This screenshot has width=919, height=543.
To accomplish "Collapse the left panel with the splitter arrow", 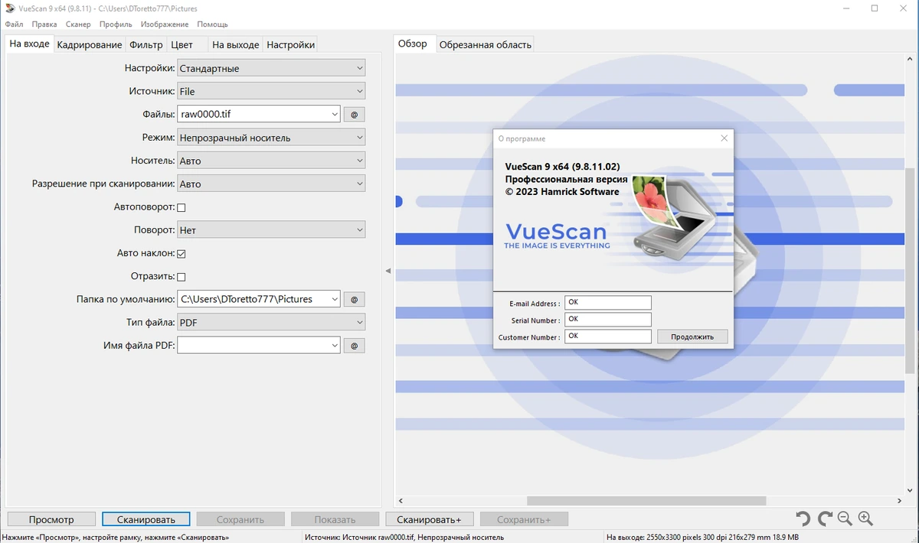I will click(x=388, y=271).
